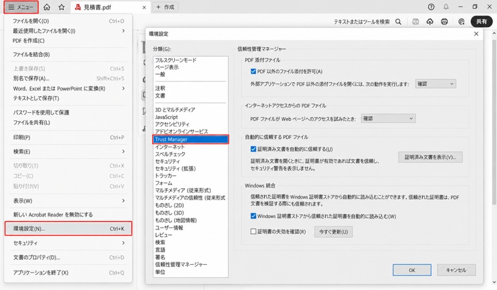Select Trust Manager in category list
This screenshot has width=497, height=290.
click(x=191, y=139)
